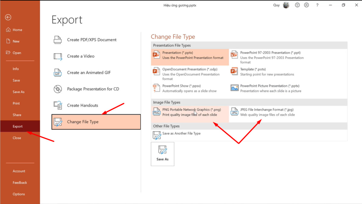
Task: Click the Create PDF/XPS Document label
Action: point(92,40)
